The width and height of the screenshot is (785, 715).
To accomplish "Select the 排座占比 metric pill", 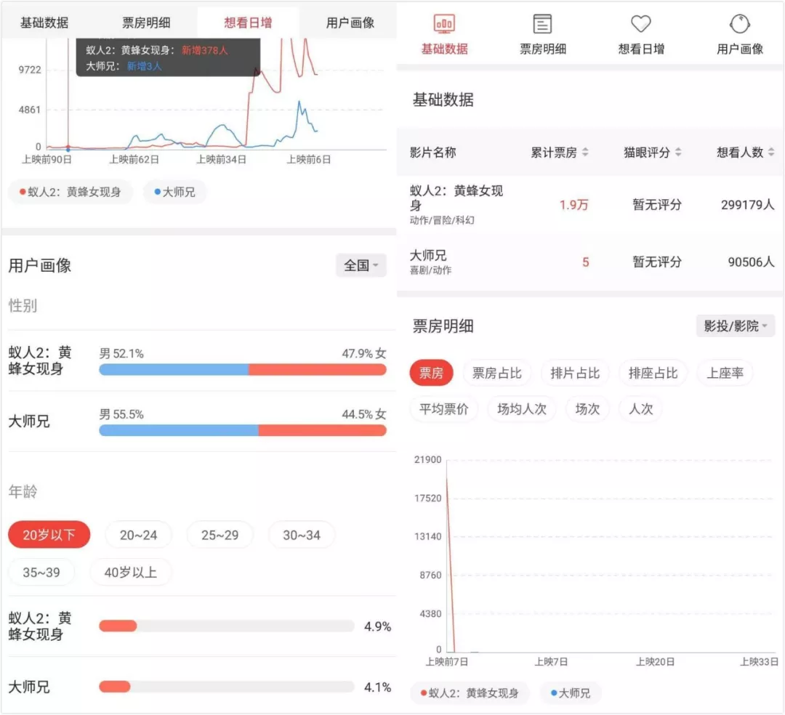I will (x=653, y=373).
